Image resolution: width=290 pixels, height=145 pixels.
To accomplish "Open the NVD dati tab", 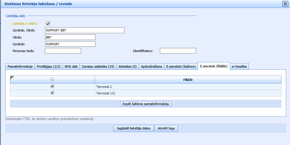I will [x=71, y=67].
